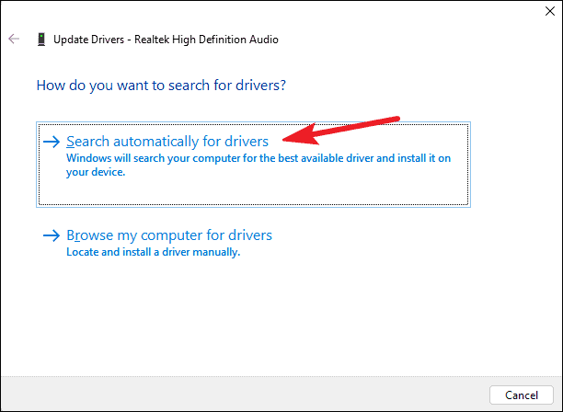This screenshot has height=412, width=563.
Task: Click the device icon next to the Update Drivers title
Action: (x=41, y=40)
